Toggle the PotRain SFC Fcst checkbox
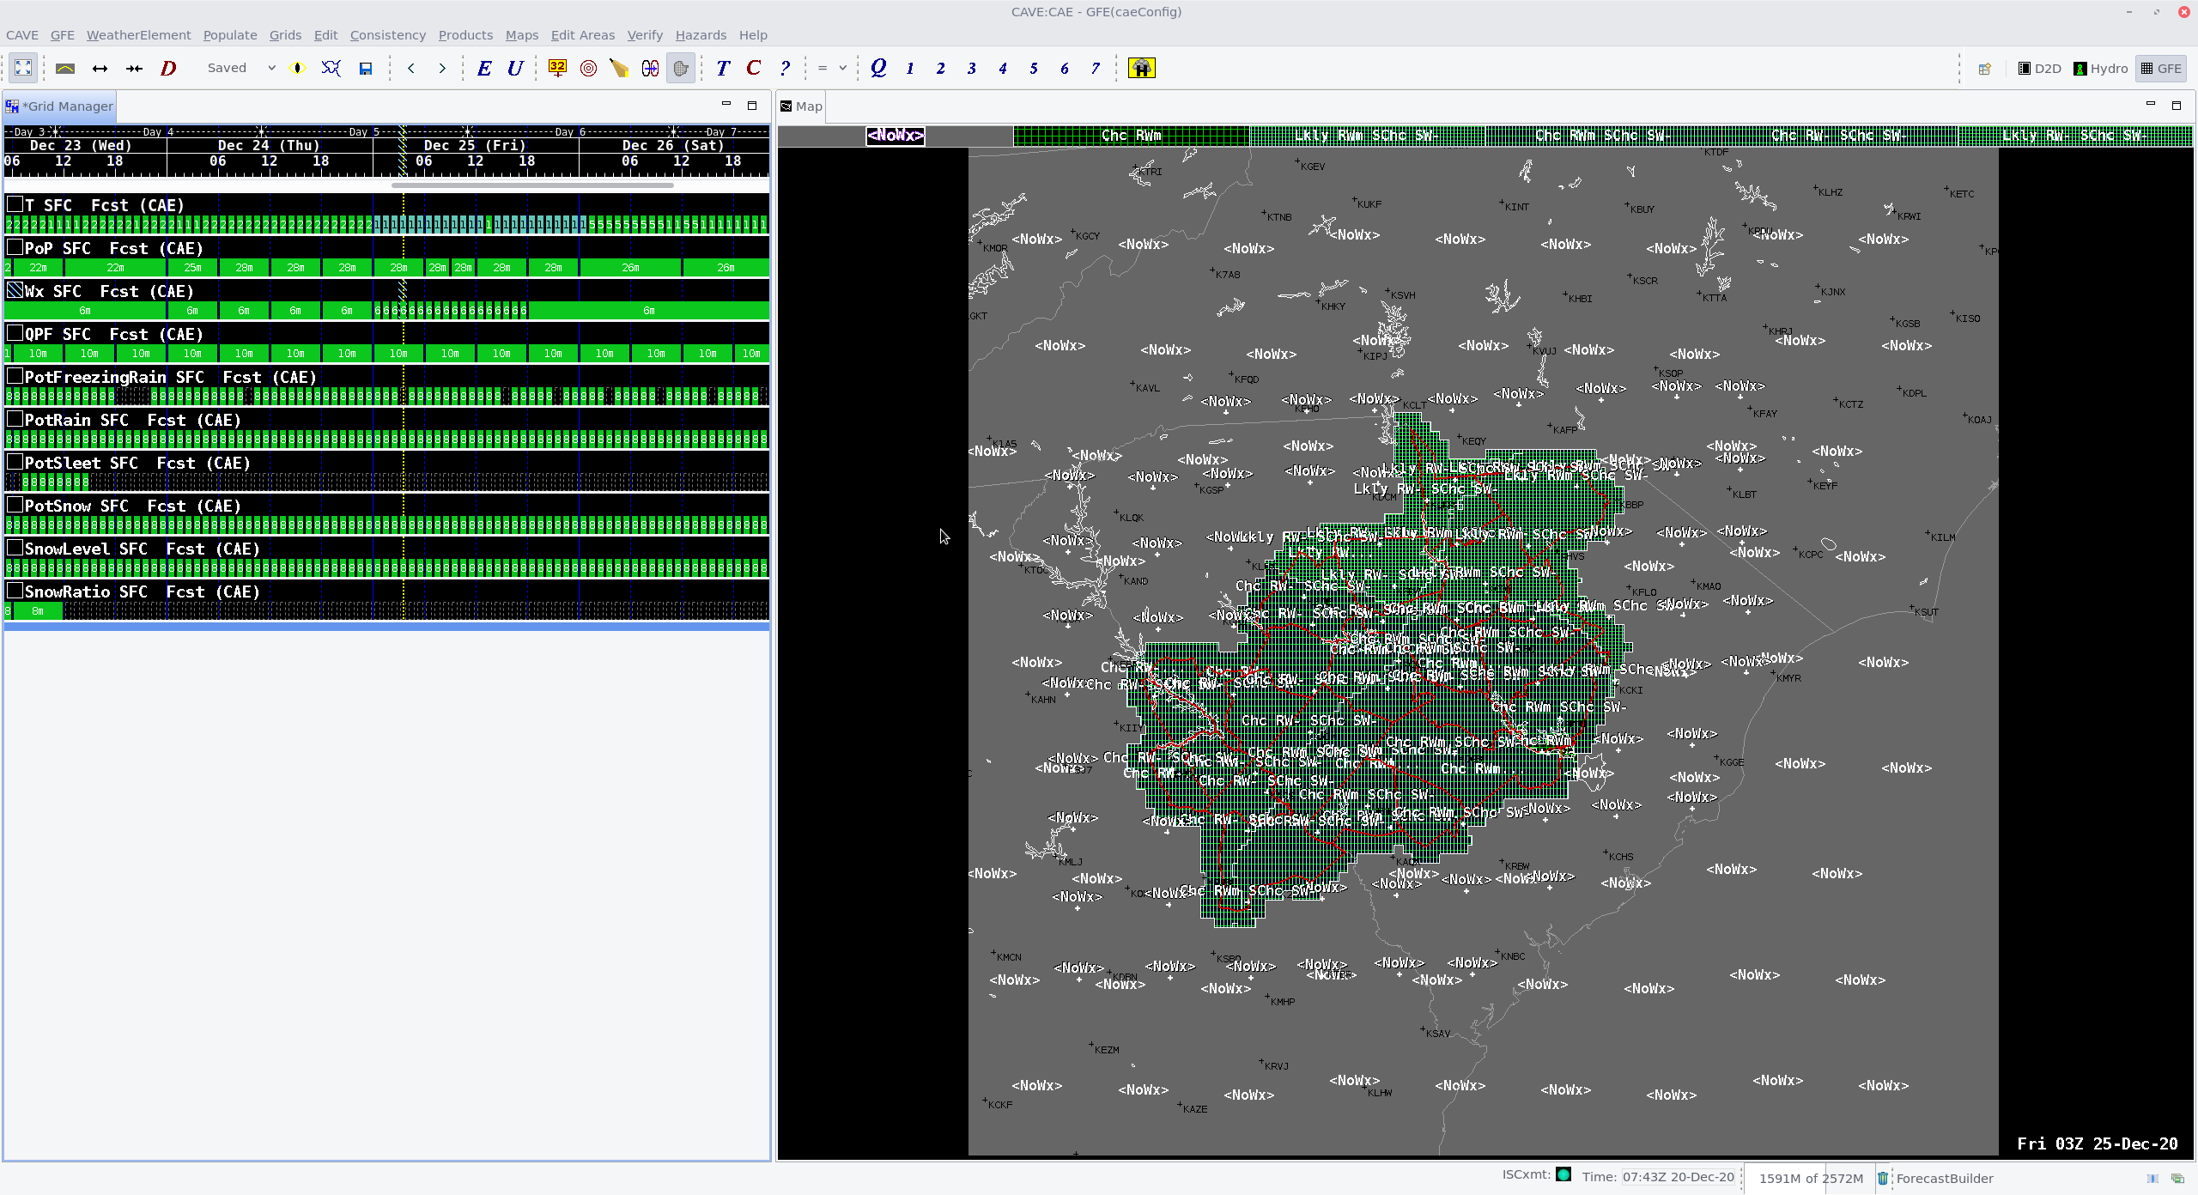2198x1195 pixels. (x=15, y=419)
